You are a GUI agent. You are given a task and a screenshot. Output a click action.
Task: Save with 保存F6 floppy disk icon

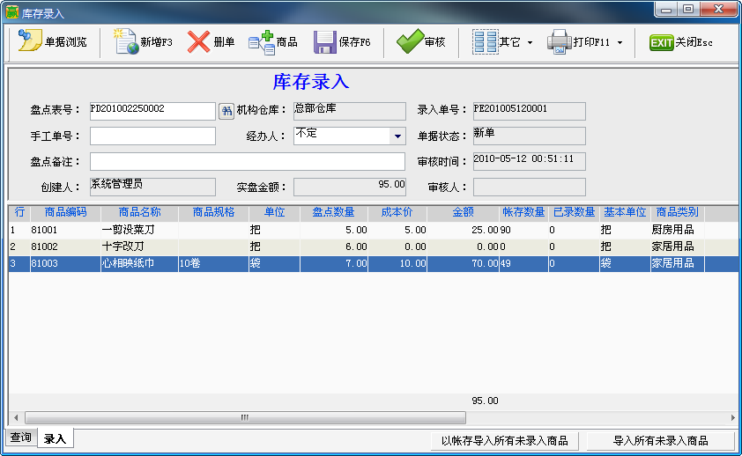point(326,42)
